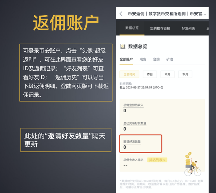Click the page title 币安返佣

click(136, 14)
